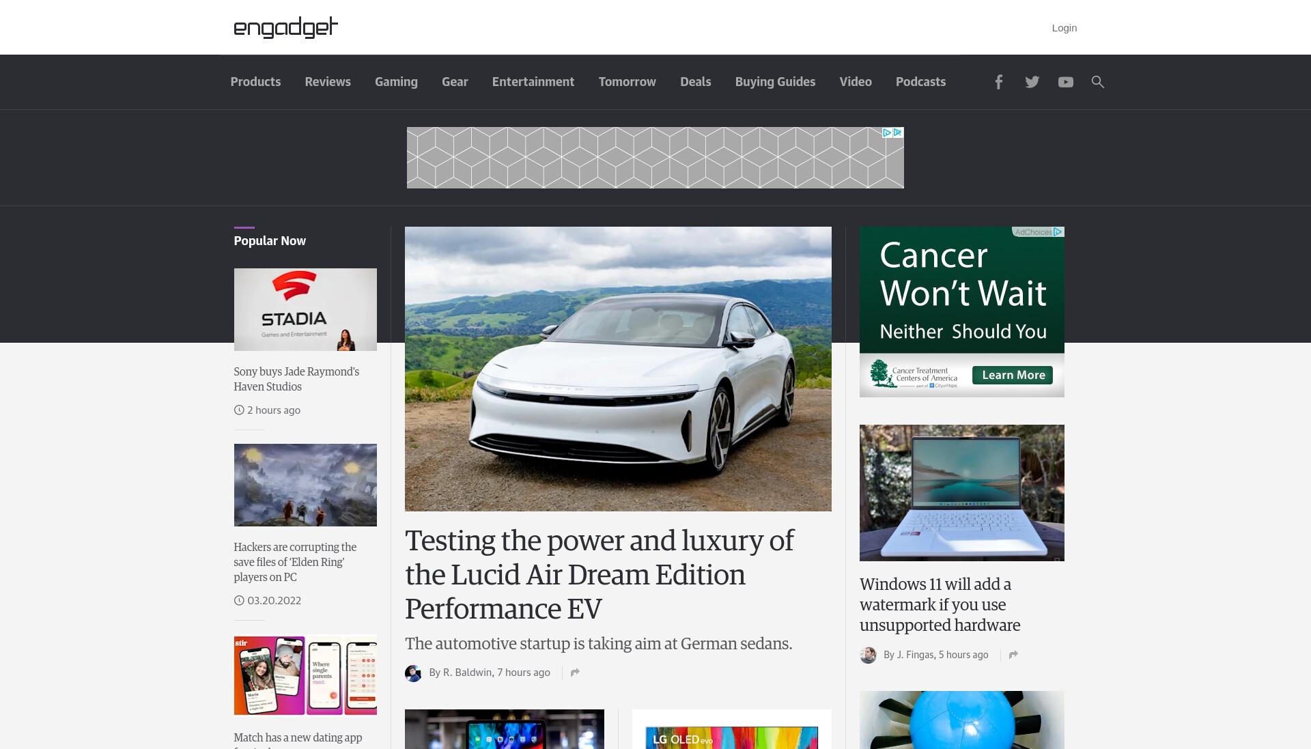Click the R. Baldwin author name

[x=468, y=673]
